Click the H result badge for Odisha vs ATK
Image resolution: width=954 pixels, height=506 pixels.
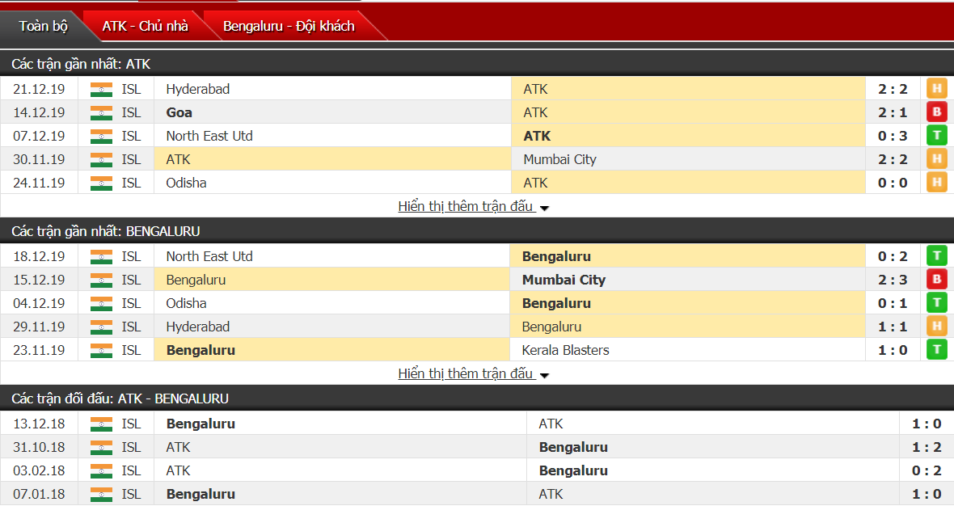(x=937, y=183)
